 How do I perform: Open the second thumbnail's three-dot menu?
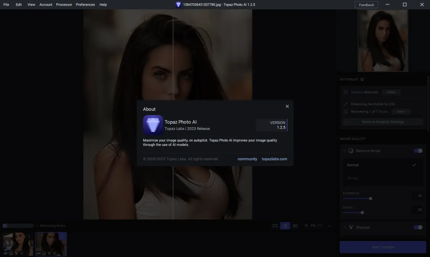click(62, 236)
